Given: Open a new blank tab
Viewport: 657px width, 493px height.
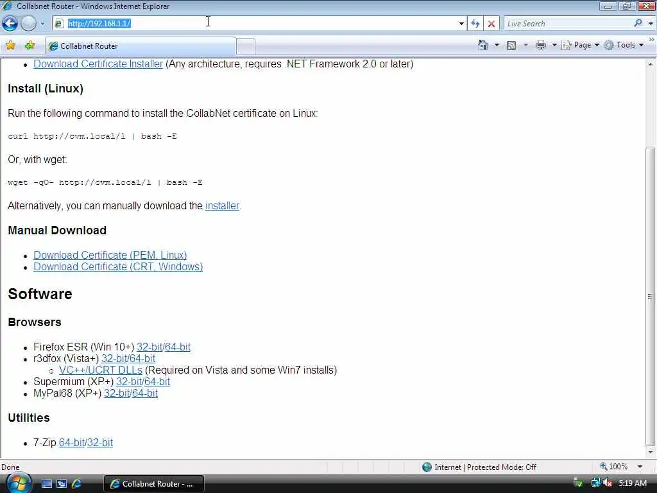Looking at the screenshot, I should [x=246, y=46].
